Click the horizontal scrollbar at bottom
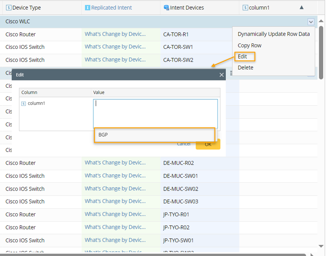Image resolution: width=327 pixels, height=256 pixels. tap(153, 255)
